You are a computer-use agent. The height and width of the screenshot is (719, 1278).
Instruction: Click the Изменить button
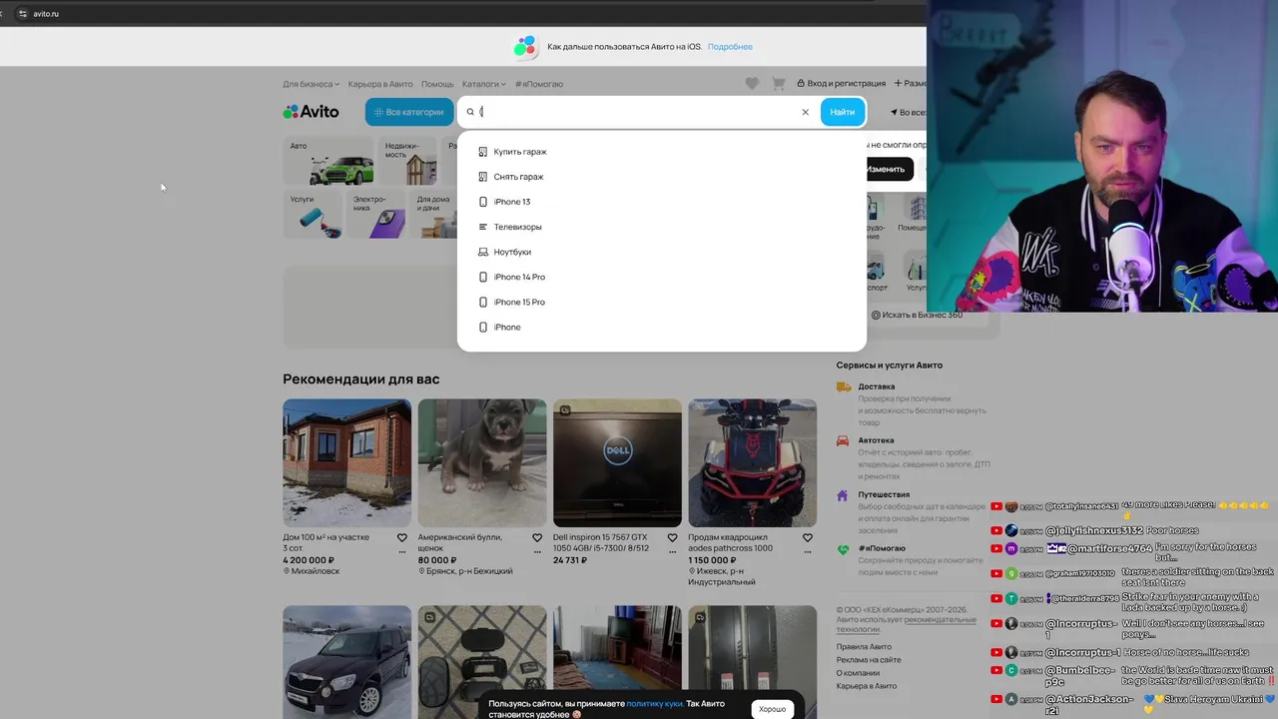(888, 169)
